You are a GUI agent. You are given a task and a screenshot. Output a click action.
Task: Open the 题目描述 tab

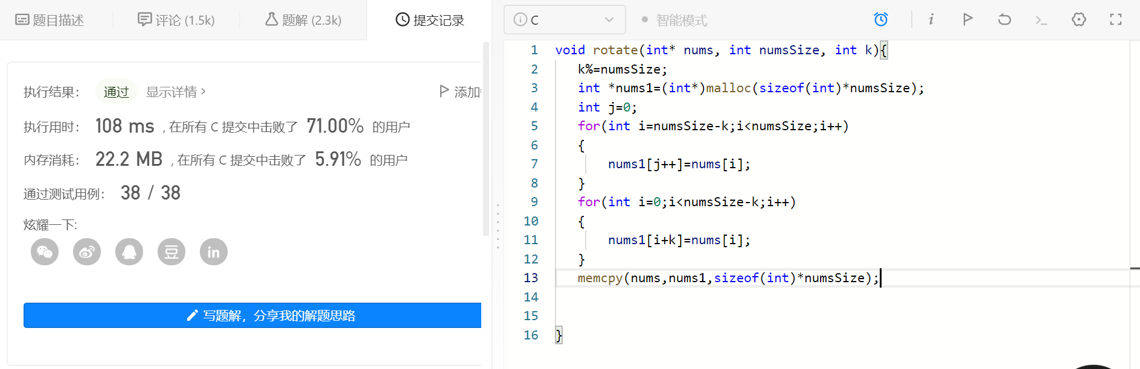pyautogui.click(x=50, y=20)
